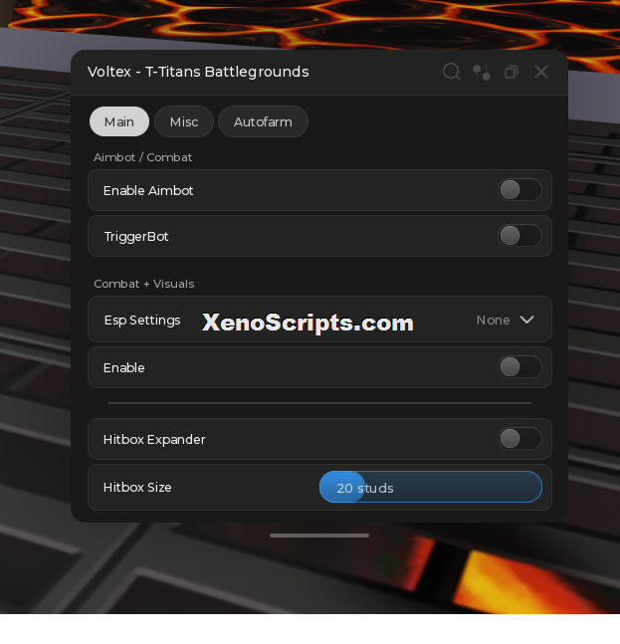Close the Voltex window

(x=541, y=72)
